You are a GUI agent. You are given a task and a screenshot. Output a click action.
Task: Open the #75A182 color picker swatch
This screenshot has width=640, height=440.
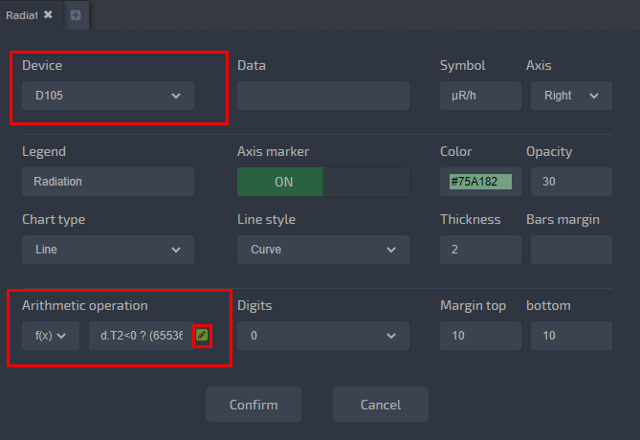coord(480,182)
